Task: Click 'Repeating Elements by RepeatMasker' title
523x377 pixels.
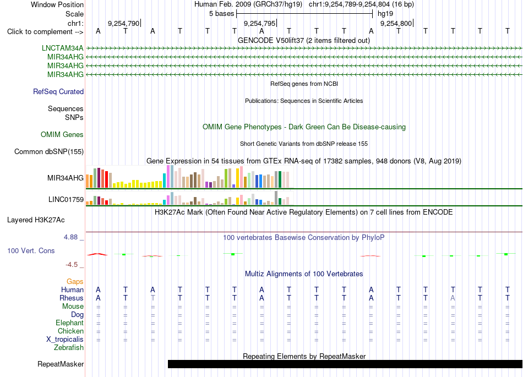Action: [304, 356]
